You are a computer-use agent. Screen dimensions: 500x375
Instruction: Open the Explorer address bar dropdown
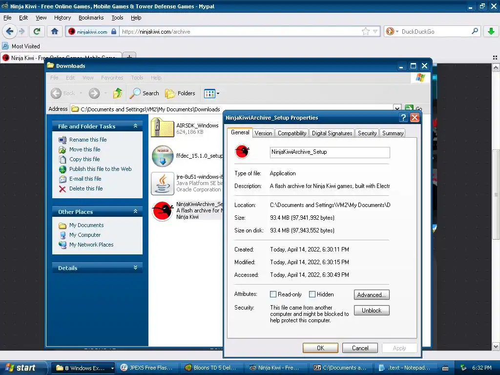(397, 108)
